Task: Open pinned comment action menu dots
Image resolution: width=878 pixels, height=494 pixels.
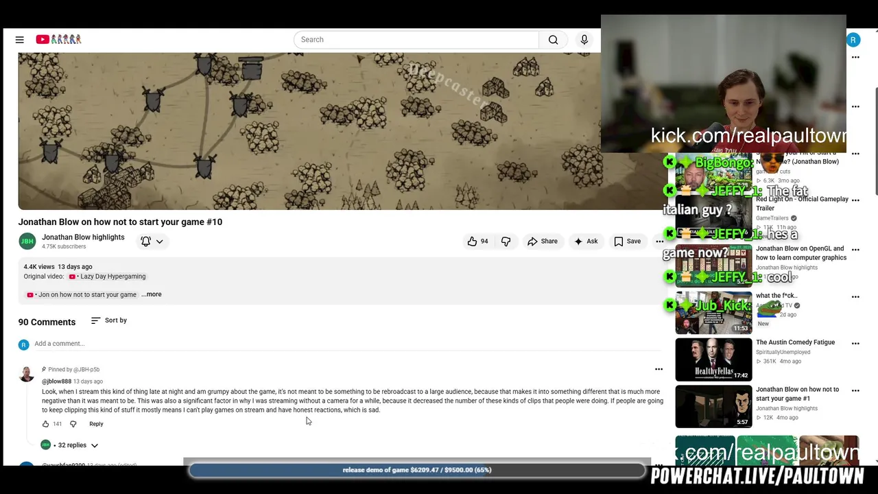Action: click(x=658, y=370)
